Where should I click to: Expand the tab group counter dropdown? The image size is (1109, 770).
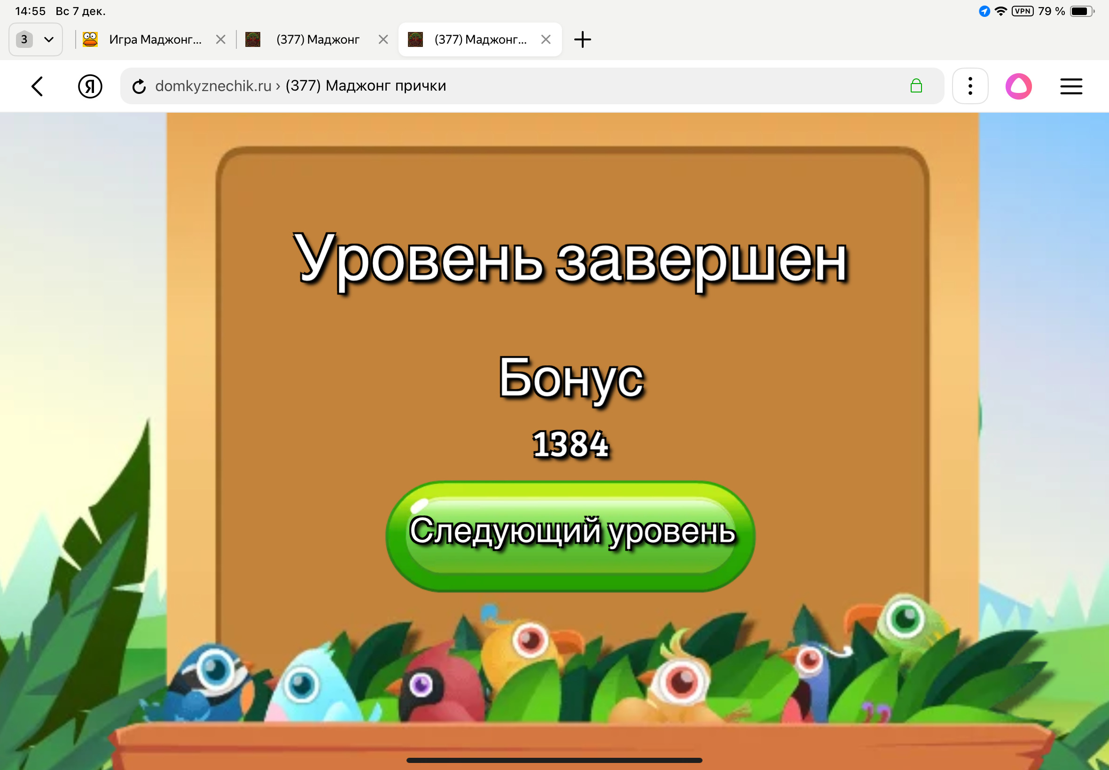tap(35, 39)
